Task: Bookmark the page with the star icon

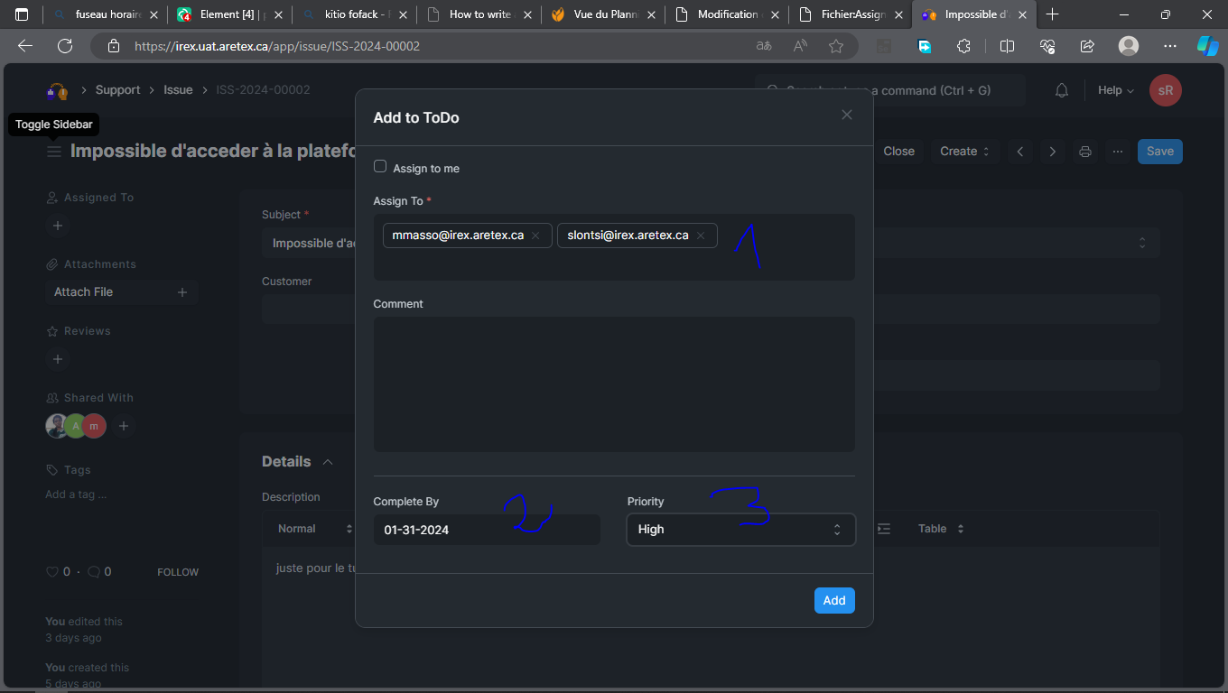Action: [836, 46]
